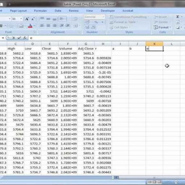Toggle top vertical alignment

click(x=42, y=18)
